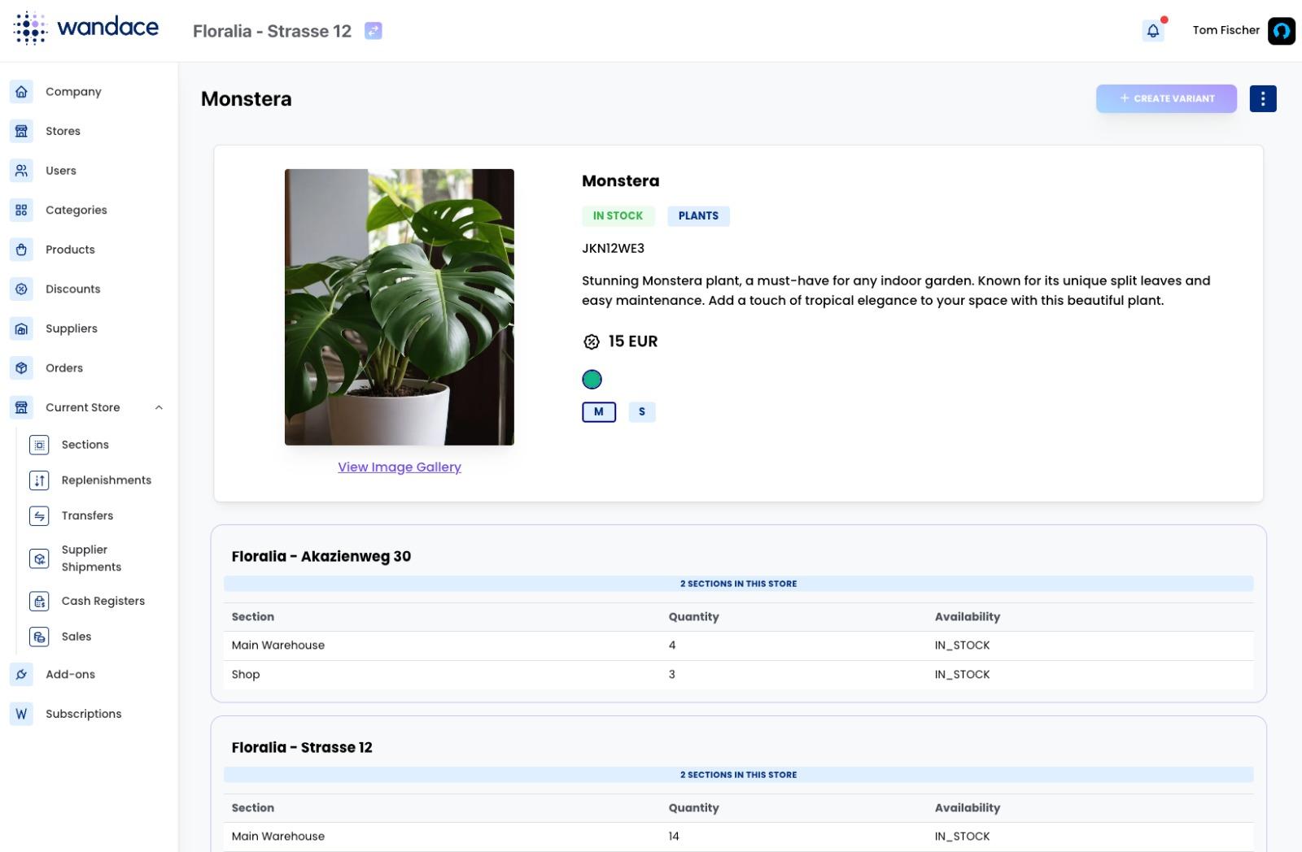
Task: Open Sections under Current Store
Action: [85, 445]
